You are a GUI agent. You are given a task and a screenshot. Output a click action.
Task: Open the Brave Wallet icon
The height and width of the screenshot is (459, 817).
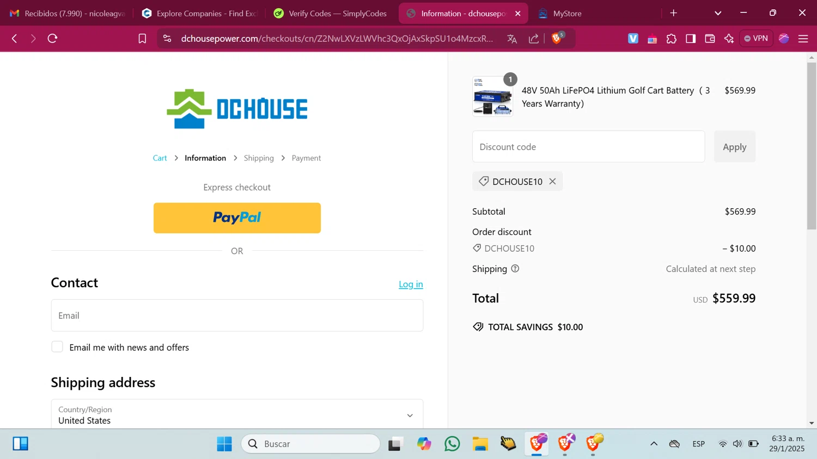tap(710, 39)
